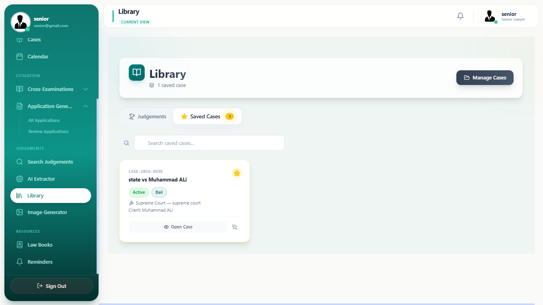The height and width of the screenshot is (305, 543).
Task: Click the Law Books icon
Action: (x=19, y=245)
